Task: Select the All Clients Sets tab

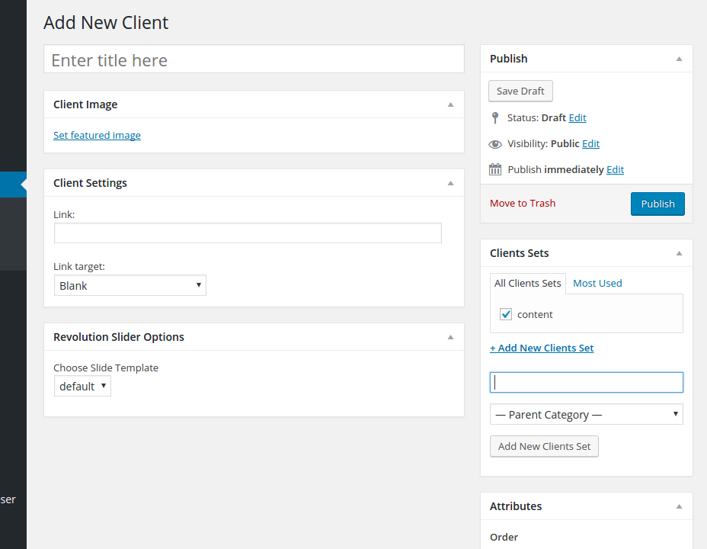Action: point(527,283)
